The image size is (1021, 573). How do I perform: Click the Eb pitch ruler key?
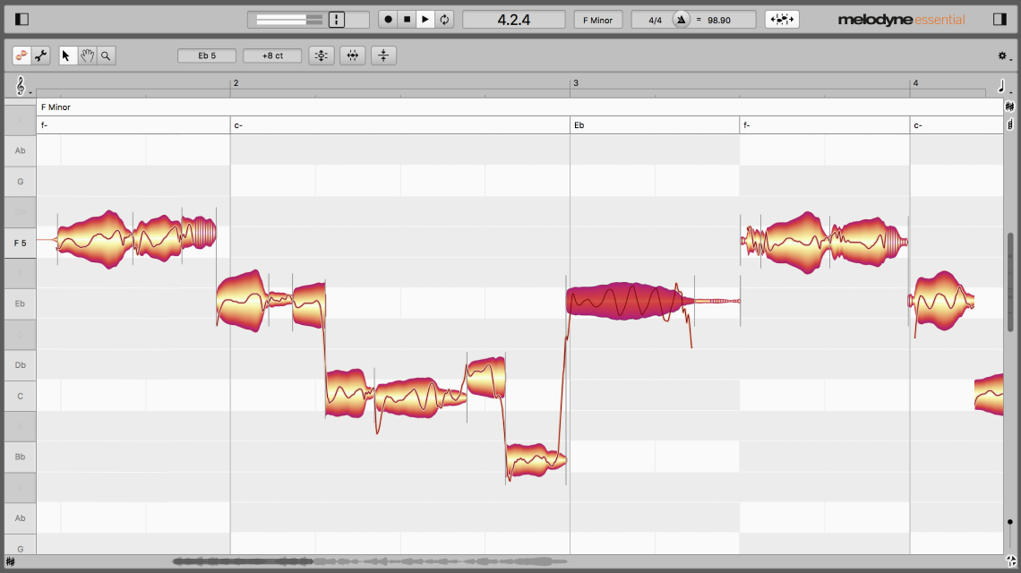(21, 304)
